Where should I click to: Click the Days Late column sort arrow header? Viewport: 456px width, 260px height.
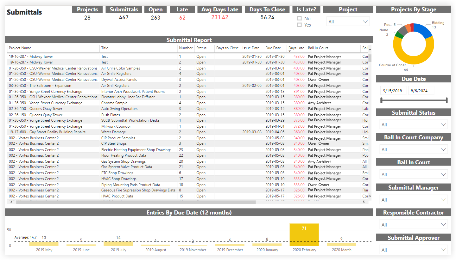296,48
